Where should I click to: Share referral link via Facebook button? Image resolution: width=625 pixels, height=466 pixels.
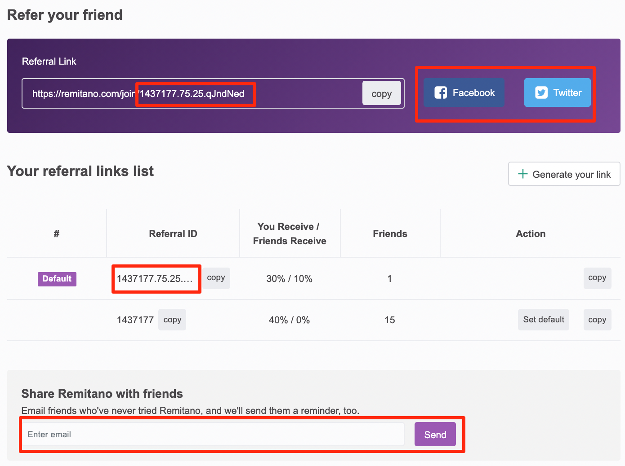464,92
